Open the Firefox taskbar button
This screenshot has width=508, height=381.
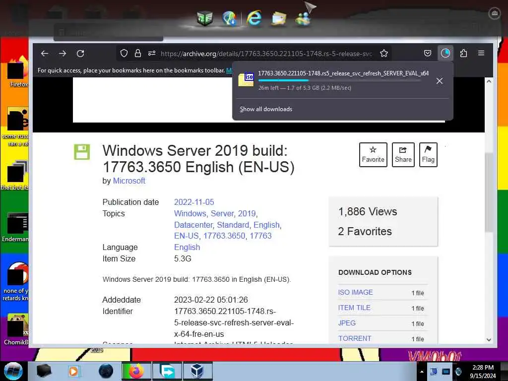pyautogui.click(x=136, y=371)
